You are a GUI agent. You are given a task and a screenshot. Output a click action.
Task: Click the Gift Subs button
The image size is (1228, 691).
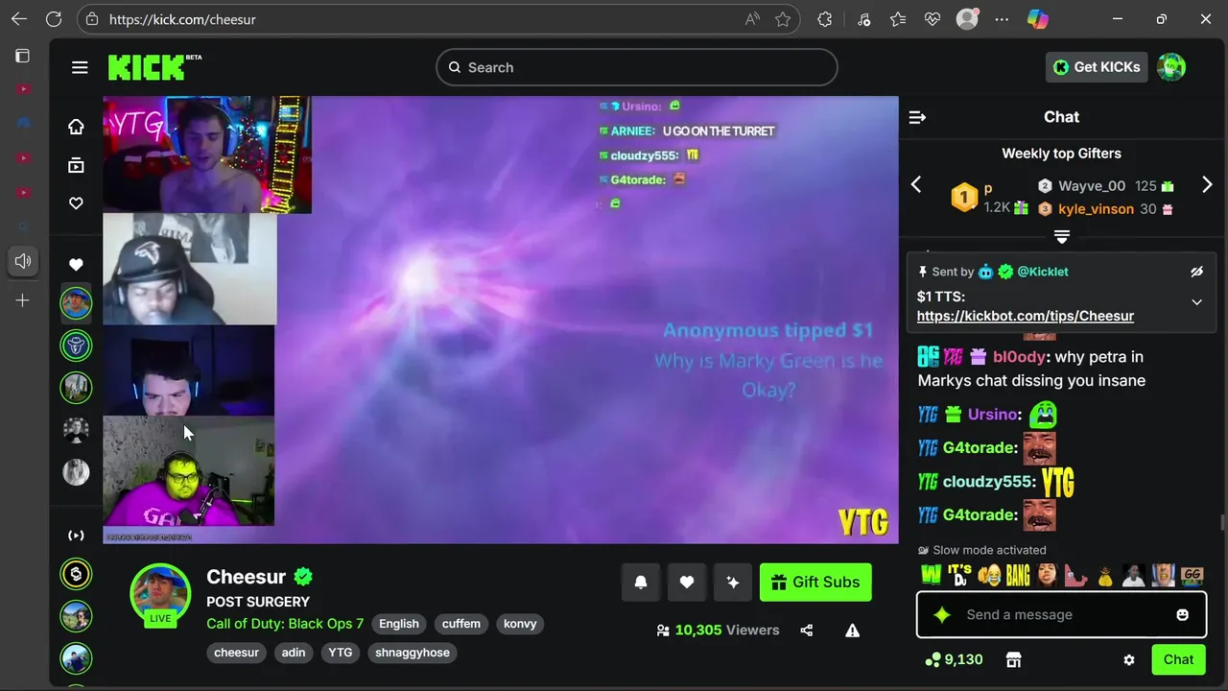point(815,582)
